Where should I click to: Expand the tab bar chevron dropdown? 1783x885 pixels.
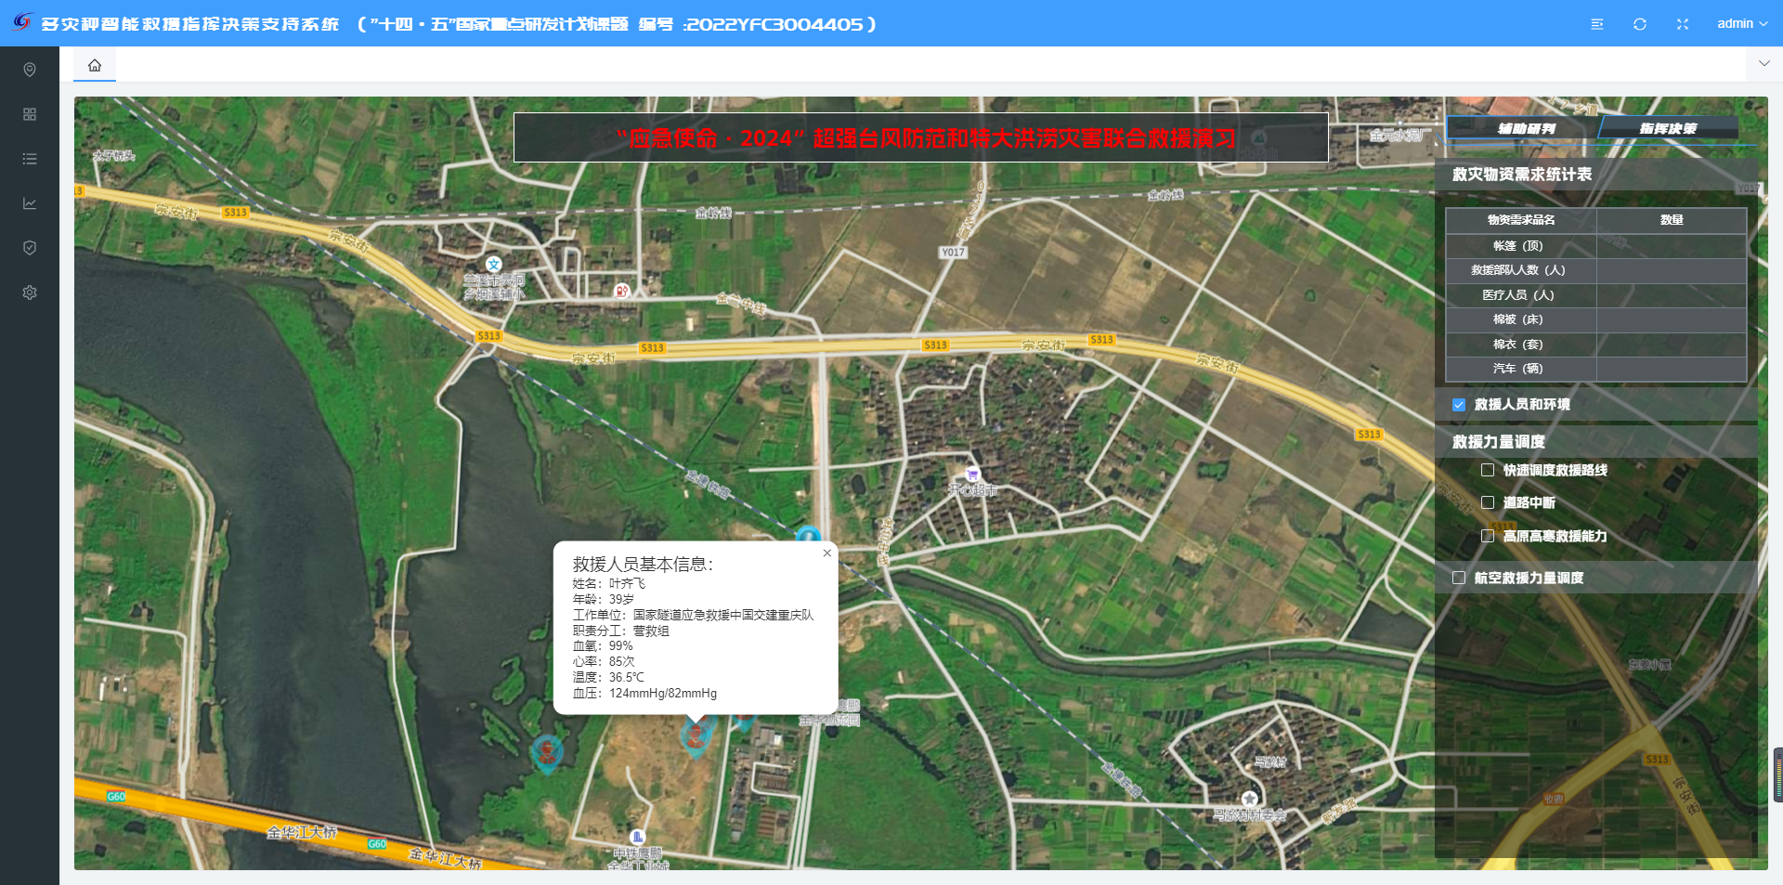(x=1763, y=63)
